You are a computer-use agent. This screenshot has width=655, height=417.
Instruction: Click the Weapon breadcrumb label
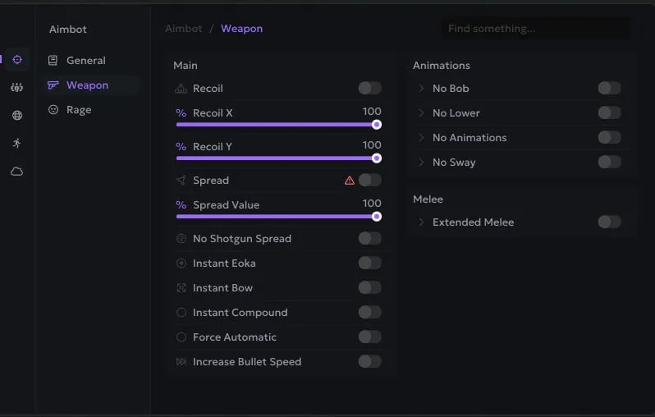click(x=241, y=29)
